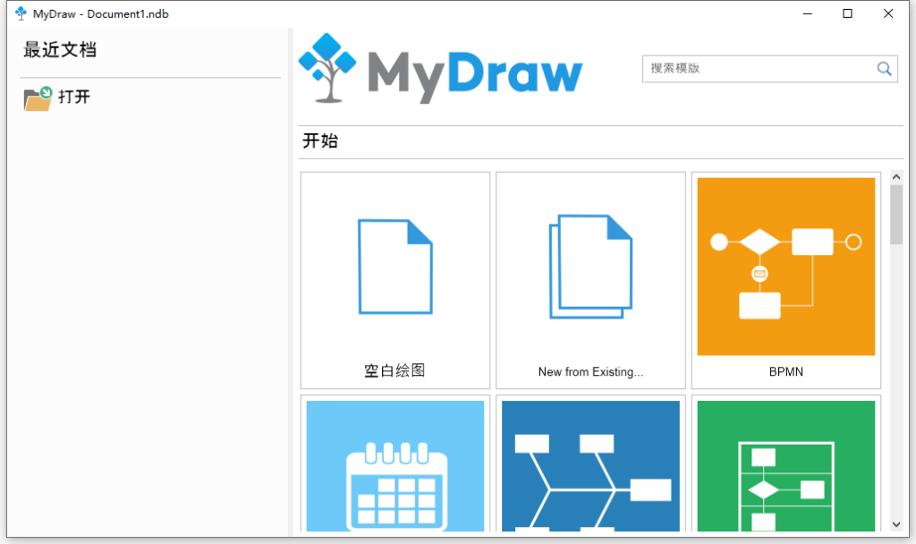916x544 pixels.
Task: Minimize the MyDraw window
Action: (807, 13)
